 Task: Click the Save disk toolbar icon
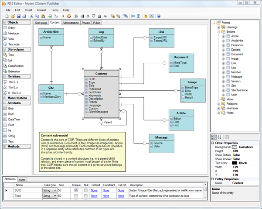pos(19,16)
